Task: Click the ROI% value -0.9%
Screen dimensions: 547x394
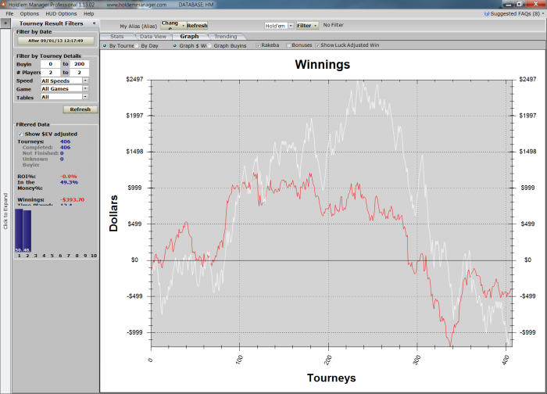Action: [69, 176]
